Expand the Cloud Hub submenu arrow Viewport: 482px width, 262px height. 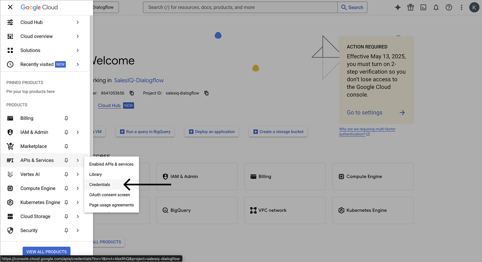[x=78, y=22]
